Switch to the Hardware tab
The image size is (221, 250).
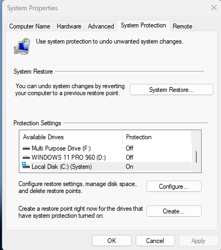[x=69, y=26]
